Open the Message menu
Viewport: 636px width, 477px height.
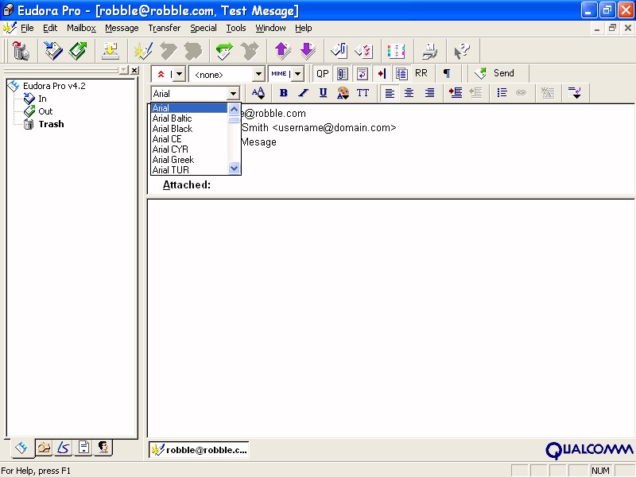[x=122, y=28]
